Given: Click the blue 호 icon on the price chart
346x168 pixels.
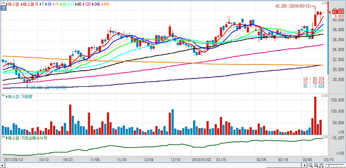Looking at the screenshot, I should point(3,8).
